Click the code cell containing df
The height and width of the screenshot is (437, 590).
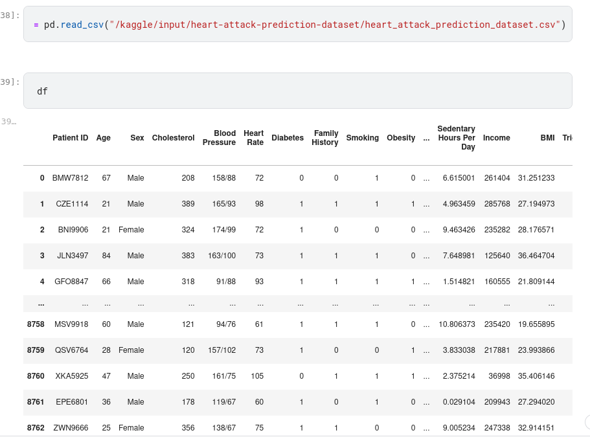pyautogui.click(x=297, y=91)
